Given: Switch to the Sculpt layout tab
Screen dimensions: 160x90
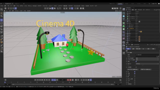Looking at the screenshot, I should pos(132,3).
